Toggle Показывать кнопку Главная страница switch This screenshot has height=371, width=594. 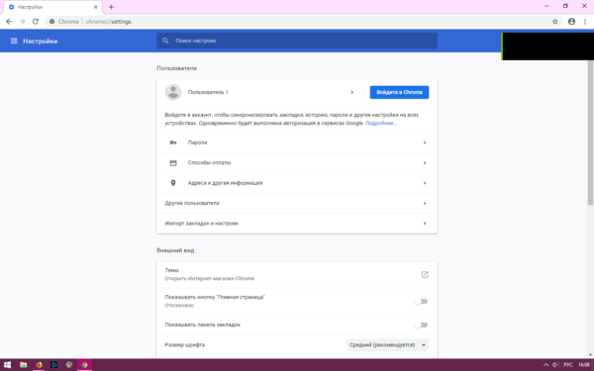(x=422, y=302)
